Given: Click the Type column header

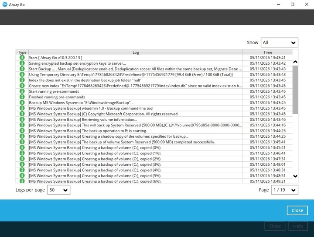Looking at the screenshot, I should tap(22, 52).
